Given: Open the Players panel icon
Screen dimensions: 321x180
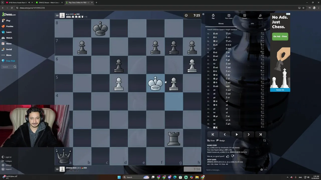Looking at the screenshot, I should [x=260, y=16].
